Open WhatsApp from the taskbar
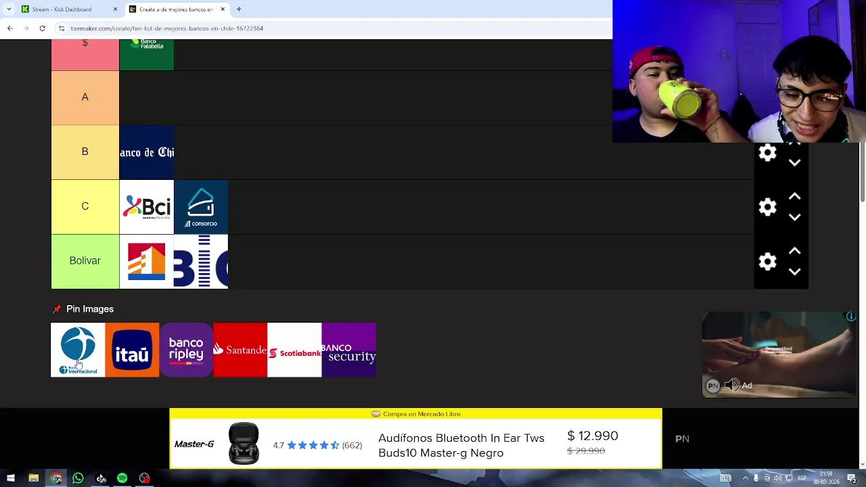The image size is (866, 487). 78,478
